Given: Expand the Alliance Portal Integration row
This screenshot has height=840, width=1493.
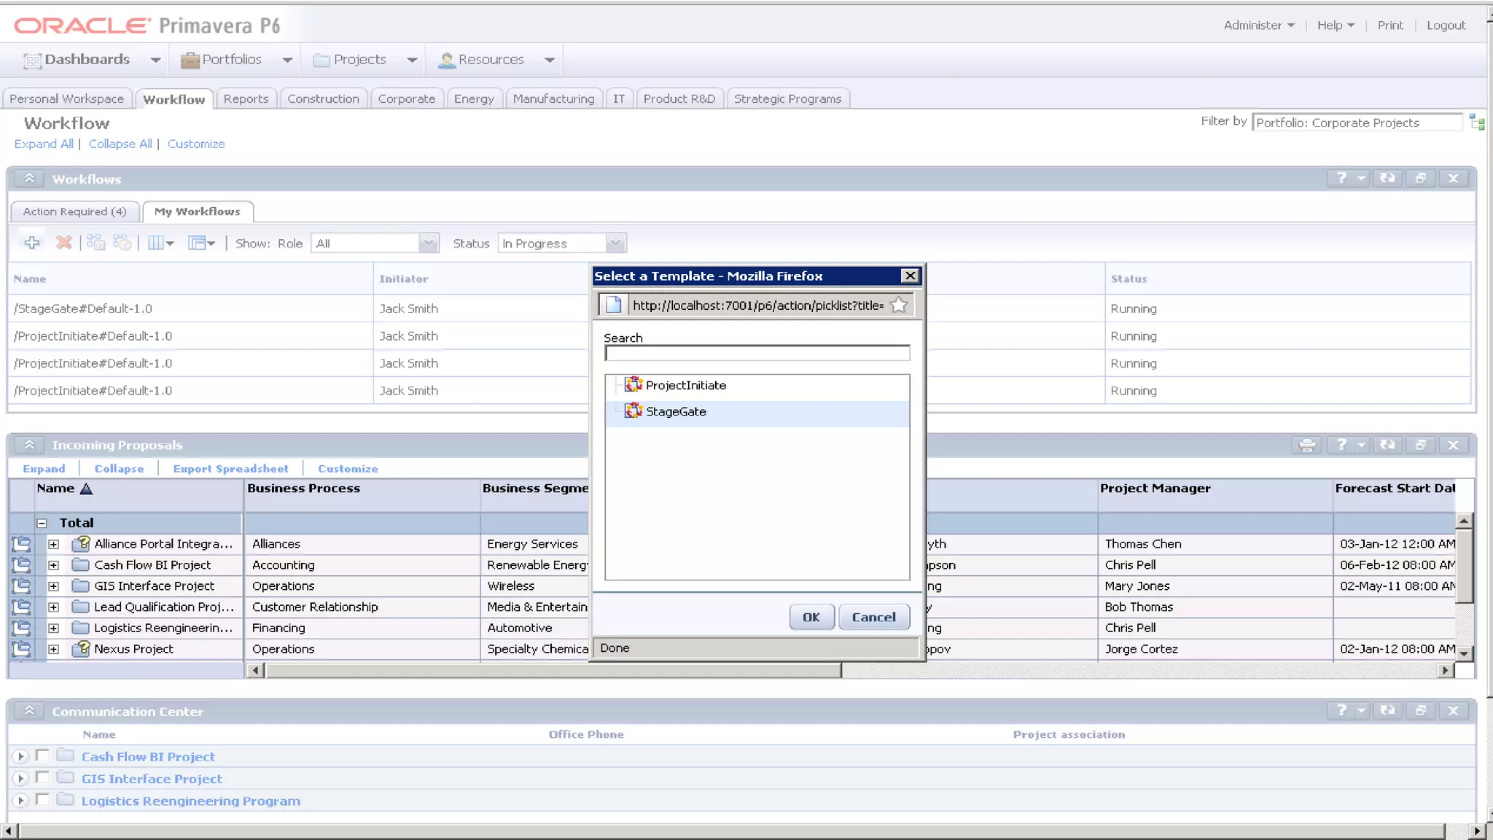Looking at the screenshot, I should (53, 544).
